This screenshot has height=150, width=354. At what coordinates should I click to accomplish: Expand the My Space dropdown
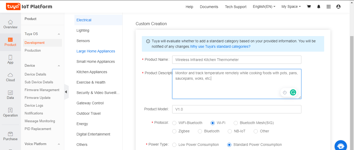291,7
